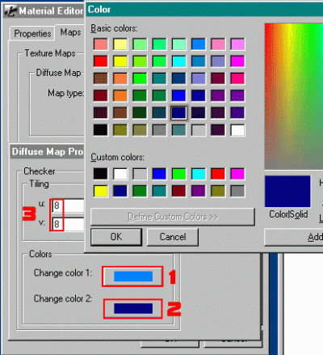
Task: Select the white swatch in basic colors
Action: click(x=237, y=130)
